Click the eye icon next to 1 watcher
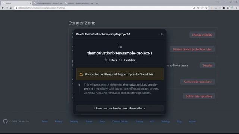 [x=120, y=60]
